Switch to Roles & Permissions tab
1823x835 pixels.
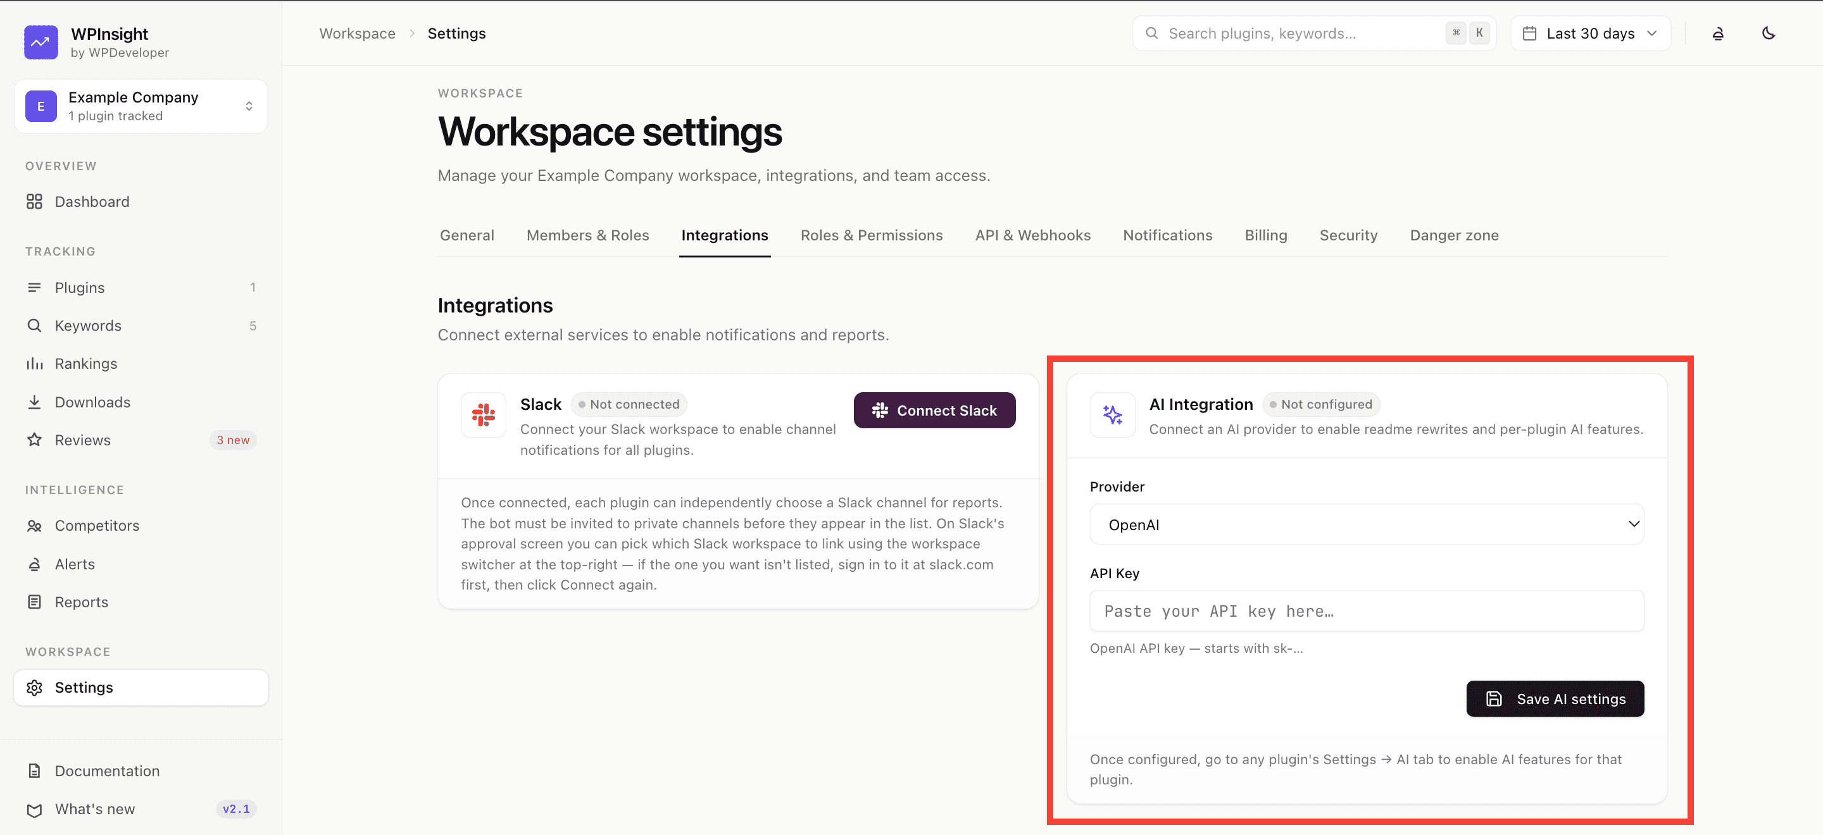tap(871, 235)
